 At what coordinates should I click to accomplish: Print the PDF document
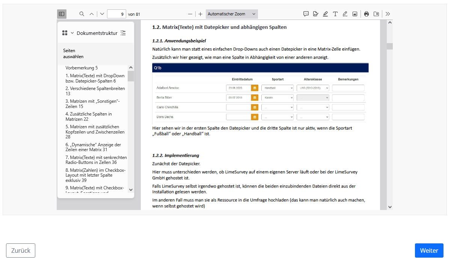pos(367,14)
